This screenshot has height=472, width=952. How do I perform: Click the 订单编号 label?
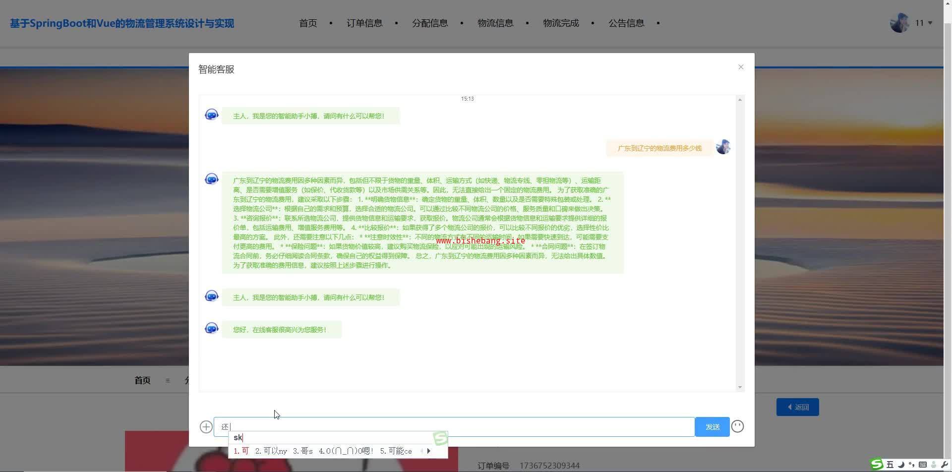[493, 466]
